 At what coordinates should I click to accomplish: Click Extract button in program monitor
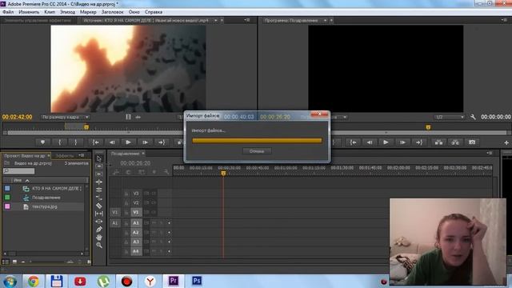455,142
